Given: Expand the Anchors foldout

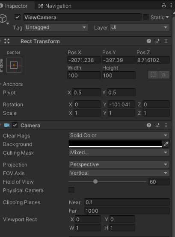Looking at the screenshot, I should coord(1,84).
